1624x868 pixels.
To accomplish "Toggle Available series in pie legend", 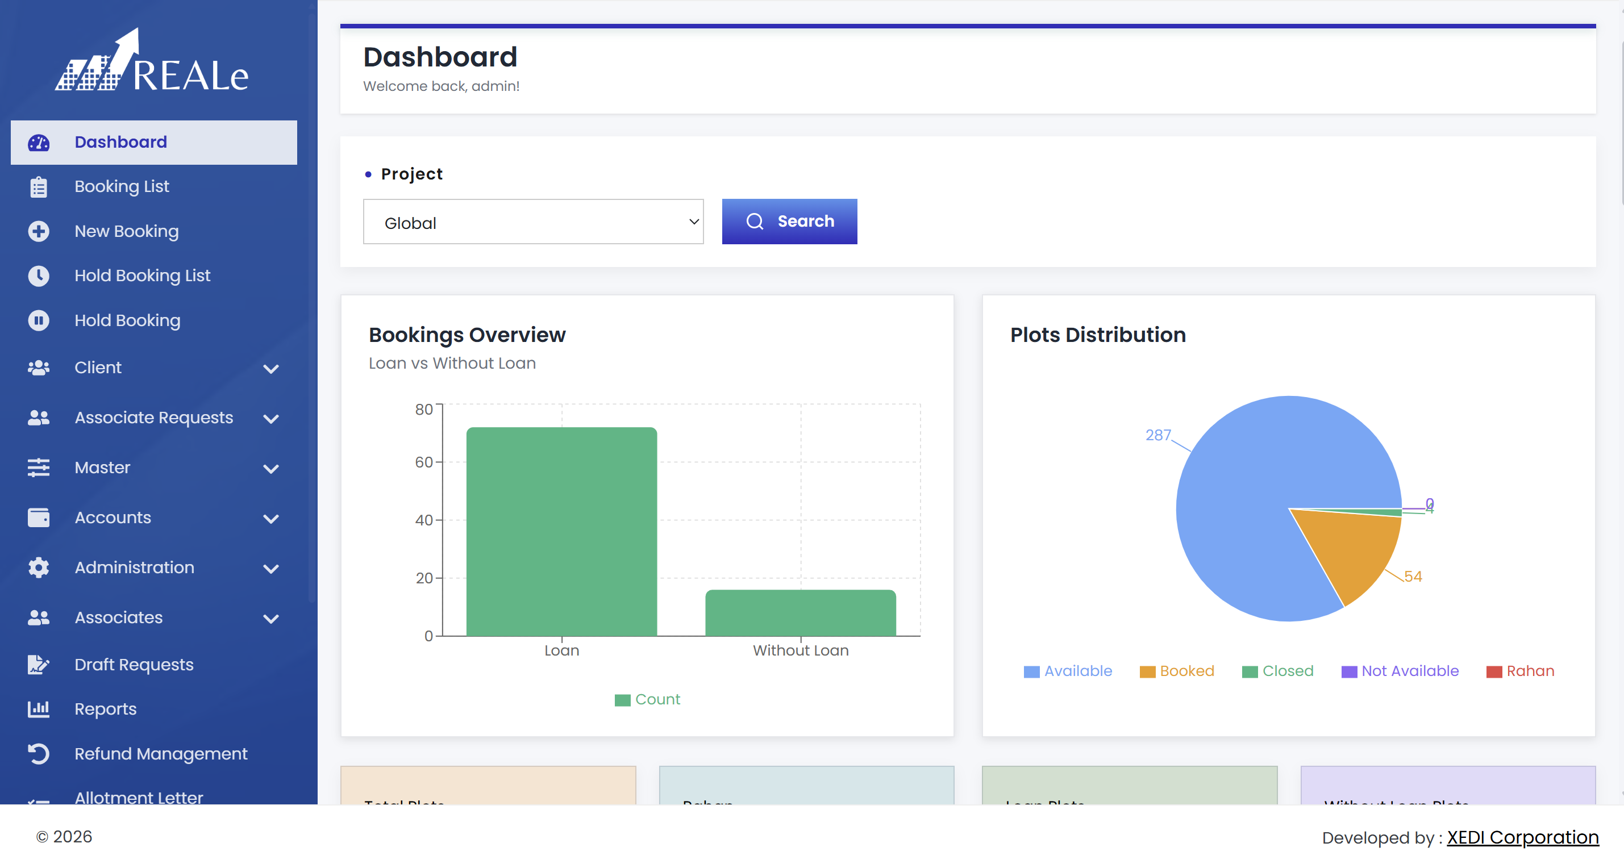I will pyautogui.click(x=1067, y=671).
